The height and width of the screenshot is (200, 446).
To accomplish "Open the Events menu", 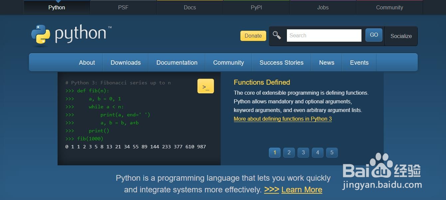I will pos(359,62).
